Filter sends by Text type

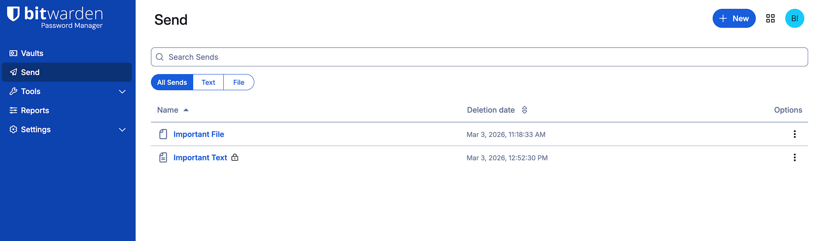point(208,82)
